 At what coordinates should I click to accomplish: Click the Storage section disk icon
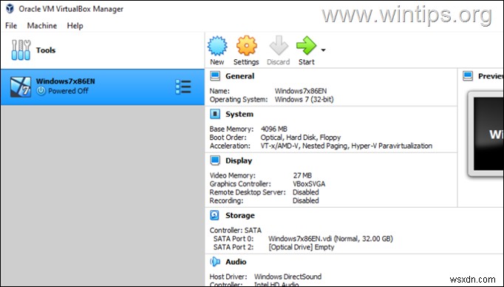tap(215, 215)
